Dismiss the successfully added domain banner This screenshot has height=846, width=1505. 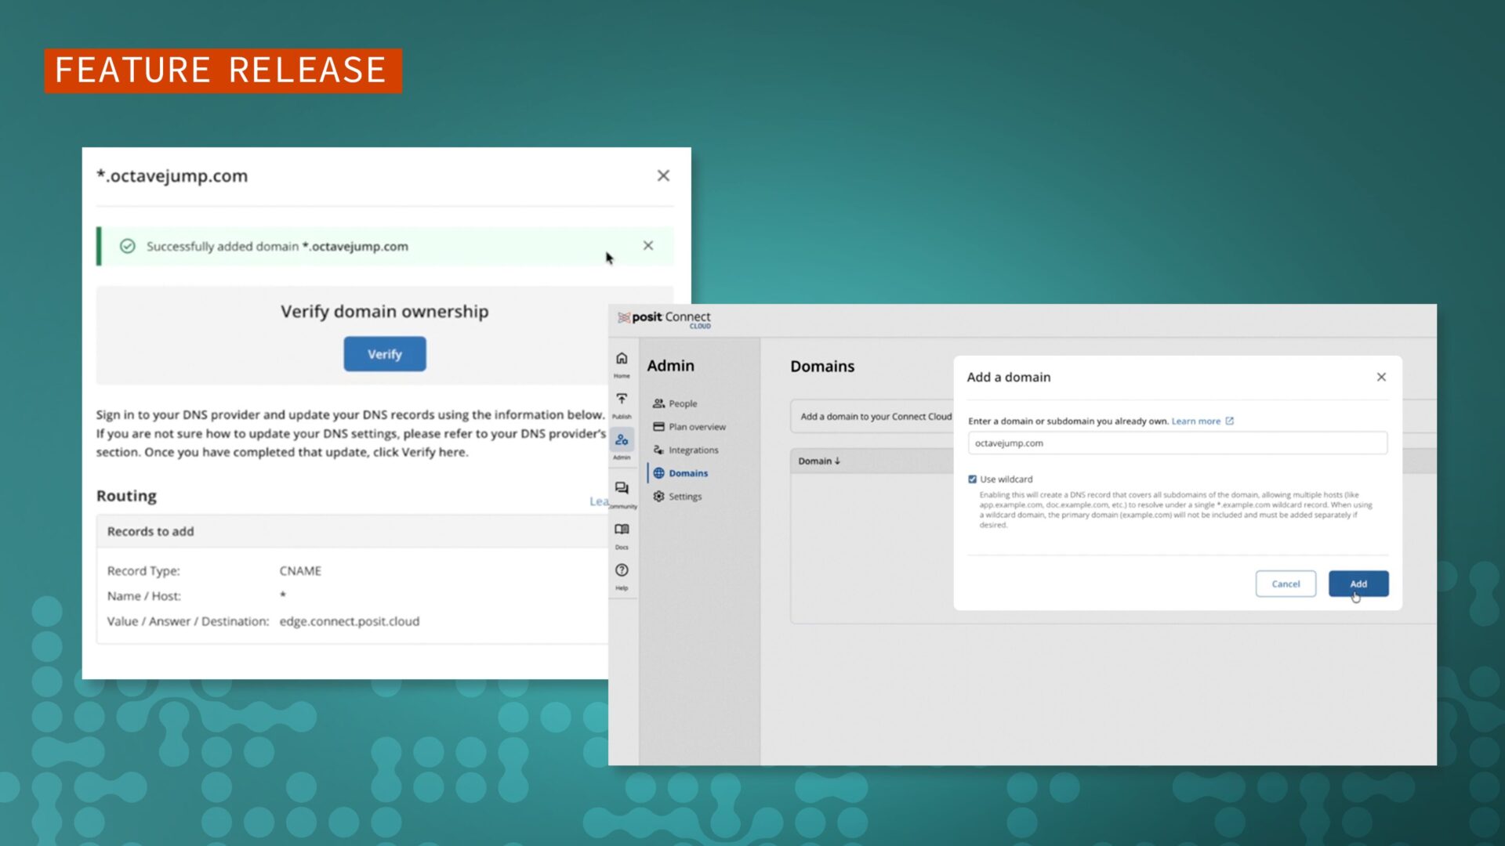648,246
